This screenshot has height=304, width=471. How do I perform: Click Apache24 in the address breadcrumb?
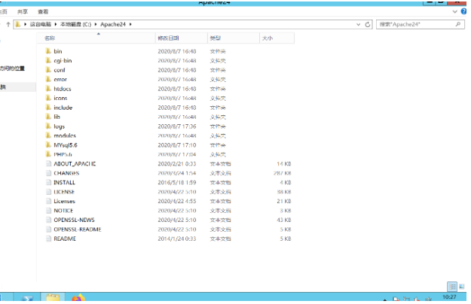point(113,24)
